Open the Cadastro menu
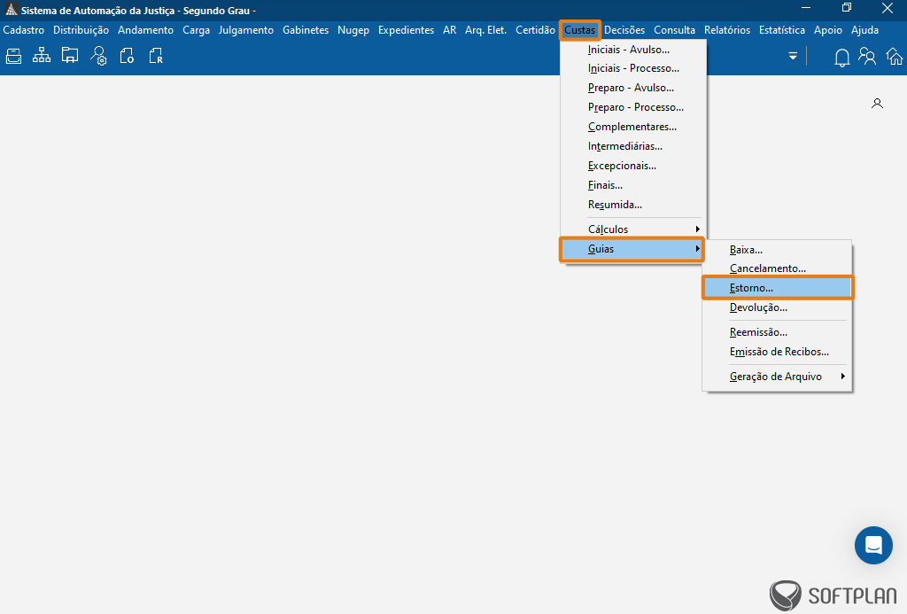The height and width of the screenshot is (614, 907). [x=24, y=30]
